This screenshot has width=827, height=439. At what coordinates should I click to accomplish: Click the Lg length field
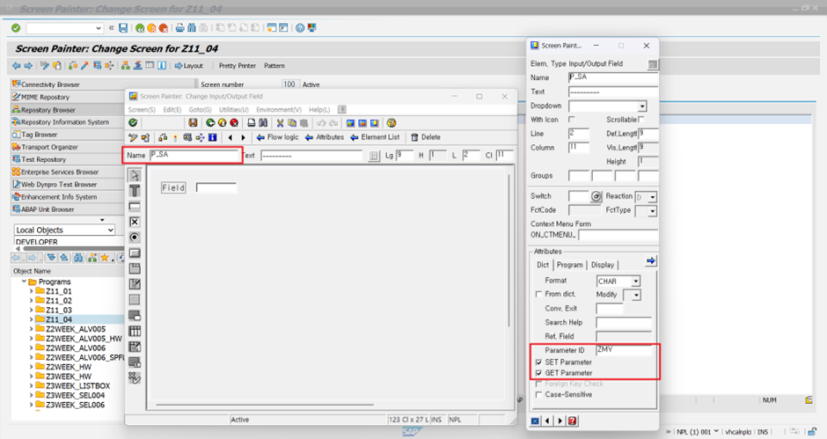tap(405, 155)
